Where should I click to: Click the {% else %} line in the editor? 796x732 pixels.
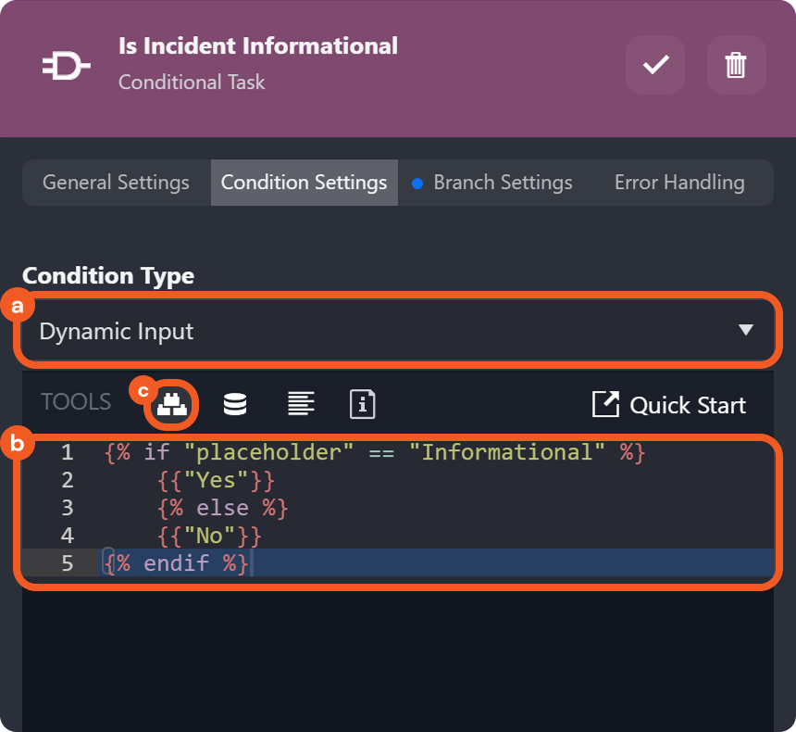222,508
